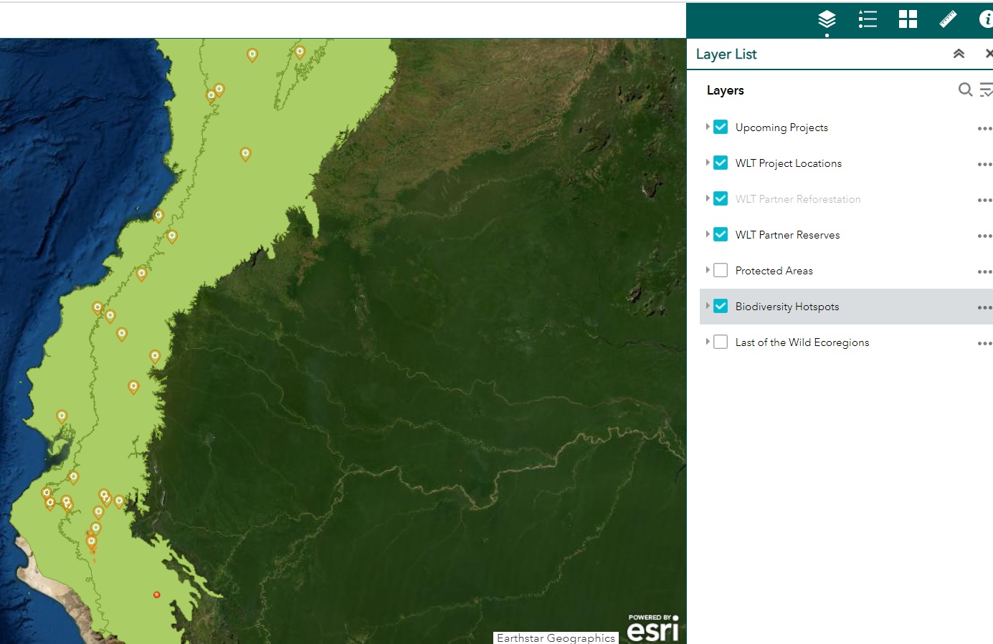Click the Esri logo link
Screen dimensions: 993x644
pos(652,628)
